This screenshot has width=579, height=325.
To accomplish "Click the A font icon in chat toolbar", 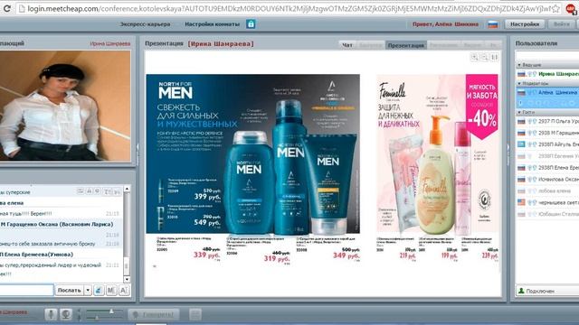I will click(x=124, y=291).
